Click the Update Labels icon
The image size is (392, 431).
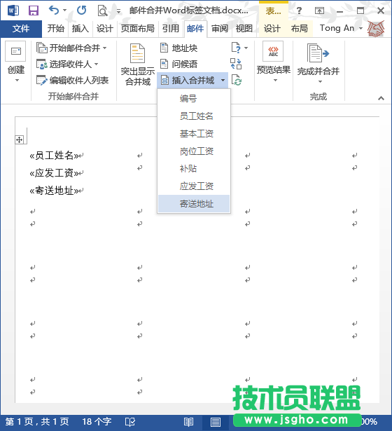[x=237, y=81]
